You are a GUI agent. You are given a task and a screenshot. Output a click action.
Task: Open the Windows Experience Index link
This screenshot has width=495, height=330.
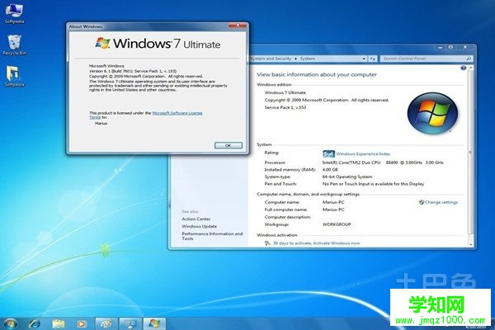click(363, 154)
